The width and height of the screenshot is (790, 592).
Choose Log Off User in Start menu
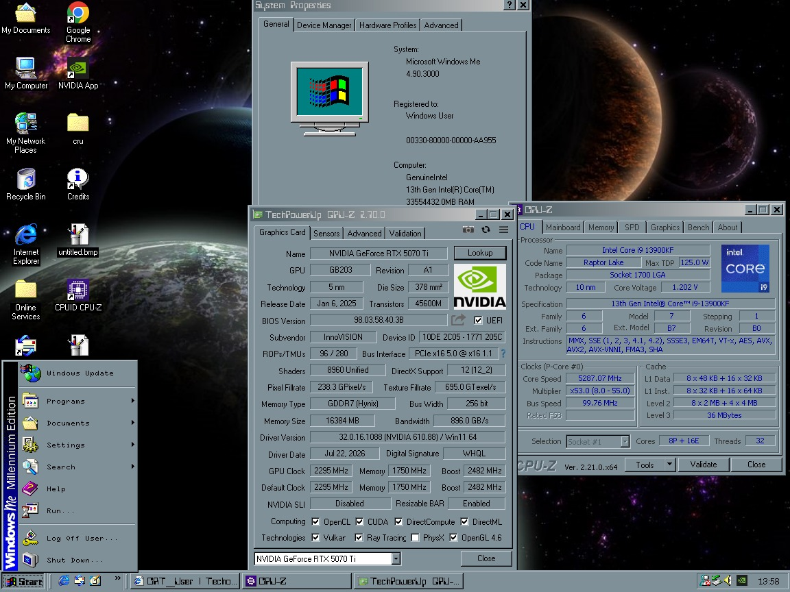[78, 538]
